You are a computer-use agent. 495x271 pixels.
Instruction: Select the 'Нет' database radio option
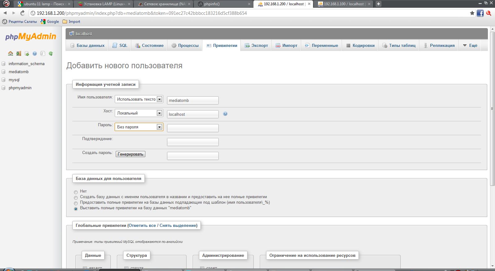tap(76, 192)
